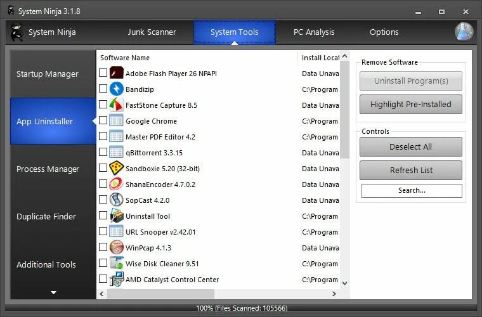Open Process Manager in the sidebar
482x317 pixels.
53,169
